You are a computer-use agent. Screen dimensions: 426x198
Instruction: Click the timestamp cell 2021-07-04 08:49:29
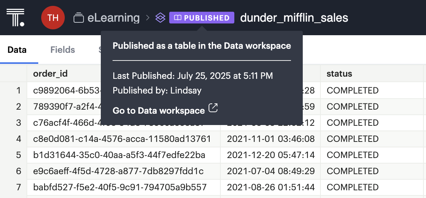click(x=270, y=171)
